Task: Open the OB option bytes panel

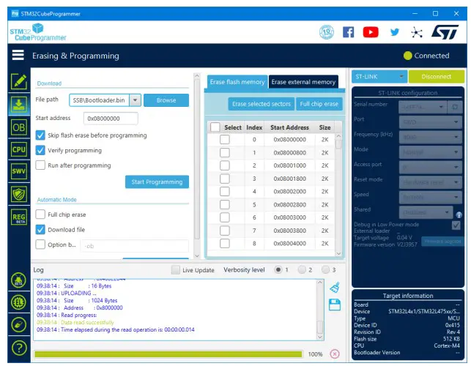Action: (19, 127)
